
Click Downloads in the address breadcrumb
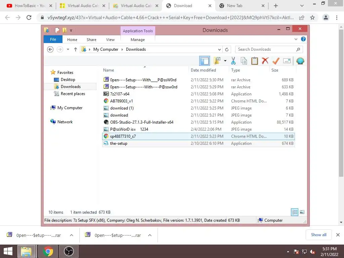tap(136, 49)
